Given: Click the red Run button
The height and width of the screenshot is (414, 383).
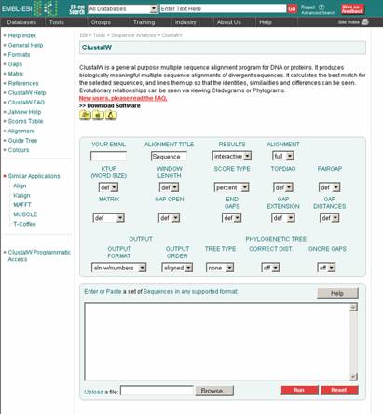Looking at the screenshot, I should click(299, 390).
